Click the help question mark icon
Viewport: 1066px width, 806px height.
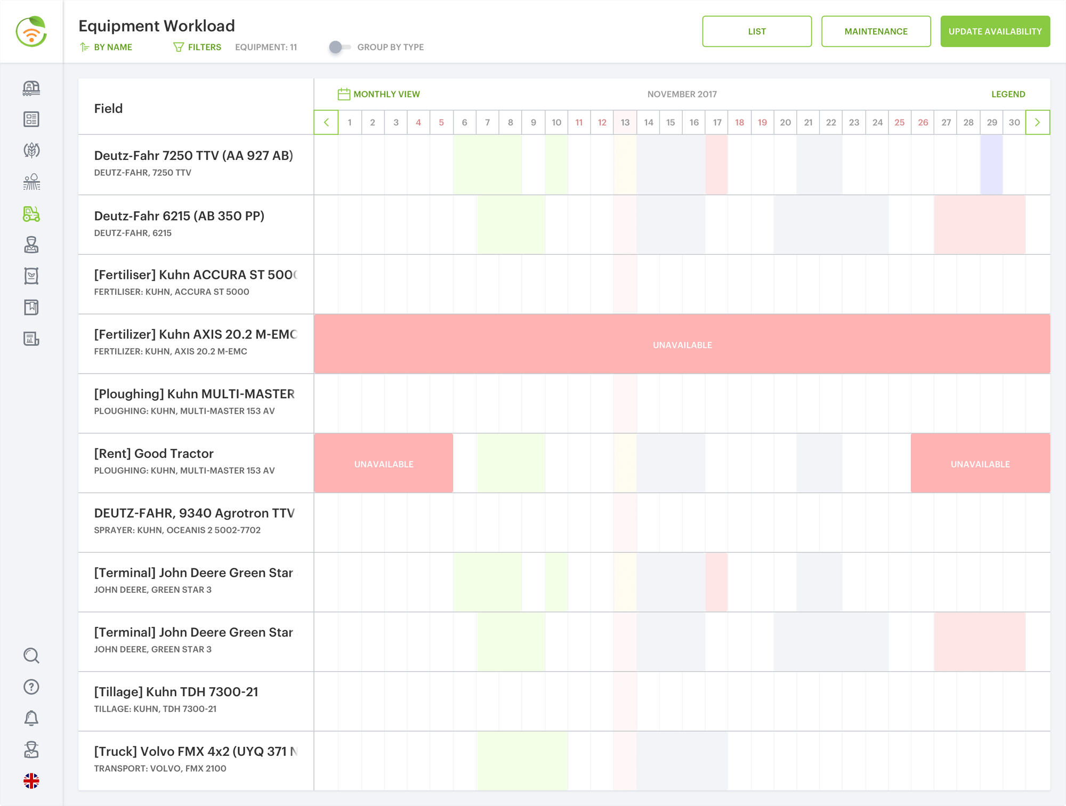point(31,687)
